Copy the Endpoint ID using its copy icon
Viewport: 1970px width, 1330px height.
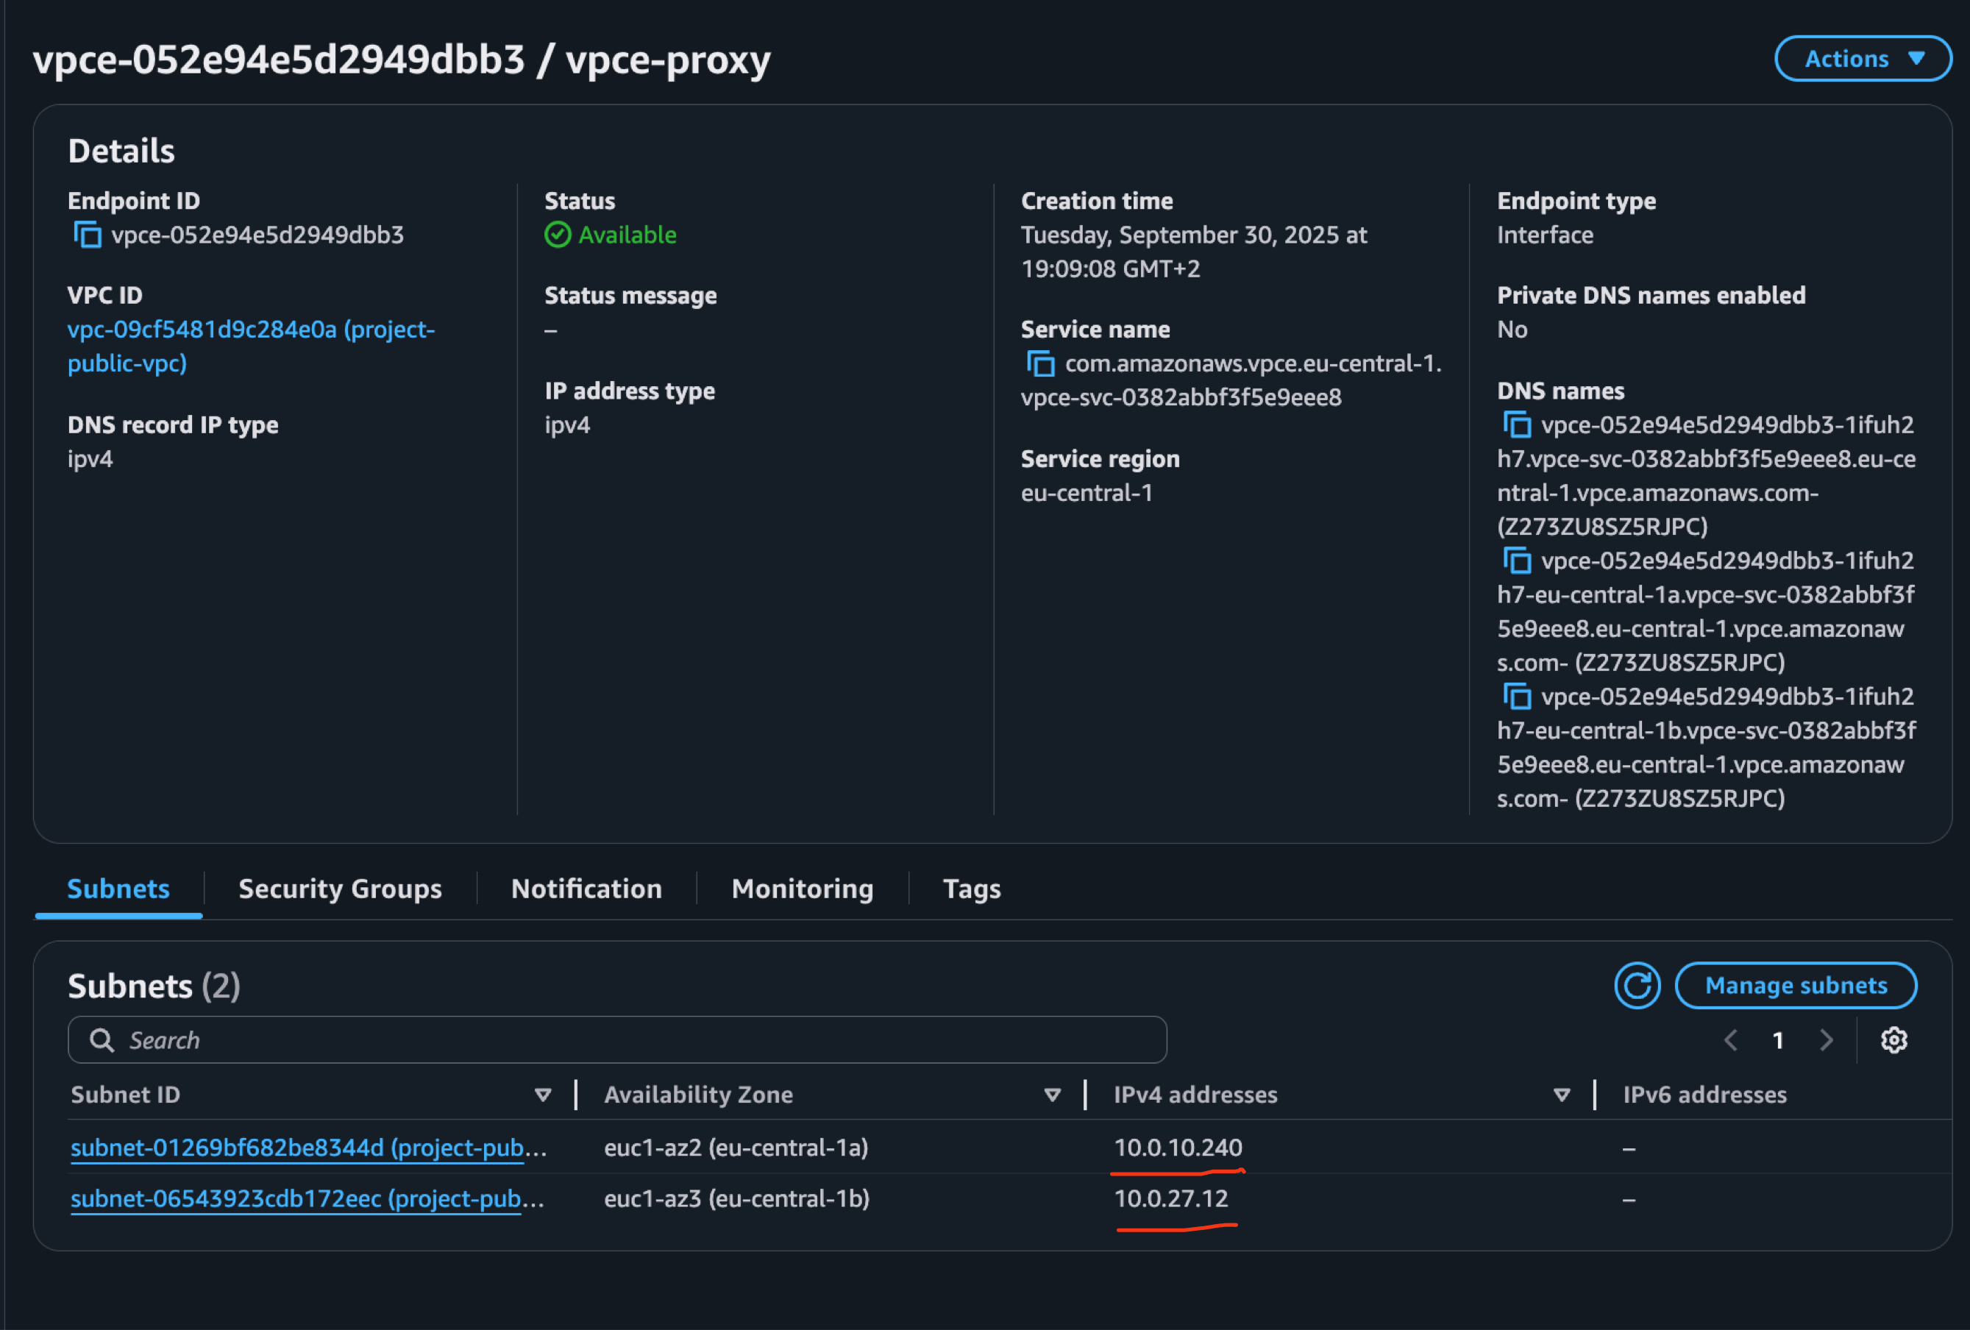88,235
